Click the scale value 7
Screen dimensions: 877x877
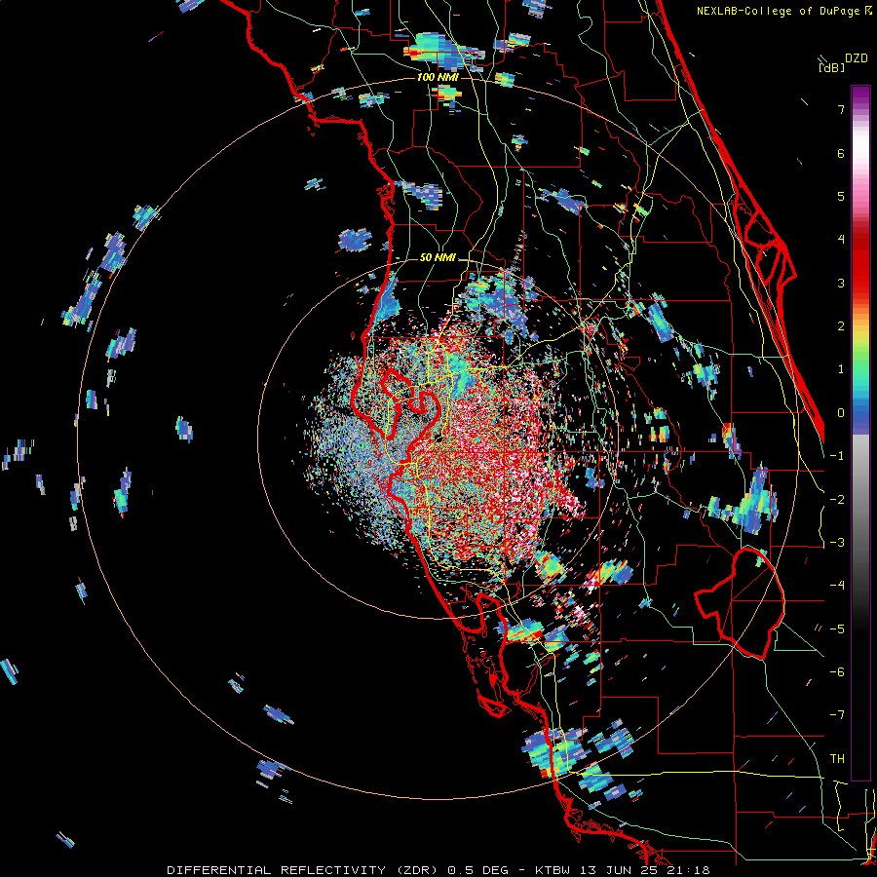[x=841, y=109]
